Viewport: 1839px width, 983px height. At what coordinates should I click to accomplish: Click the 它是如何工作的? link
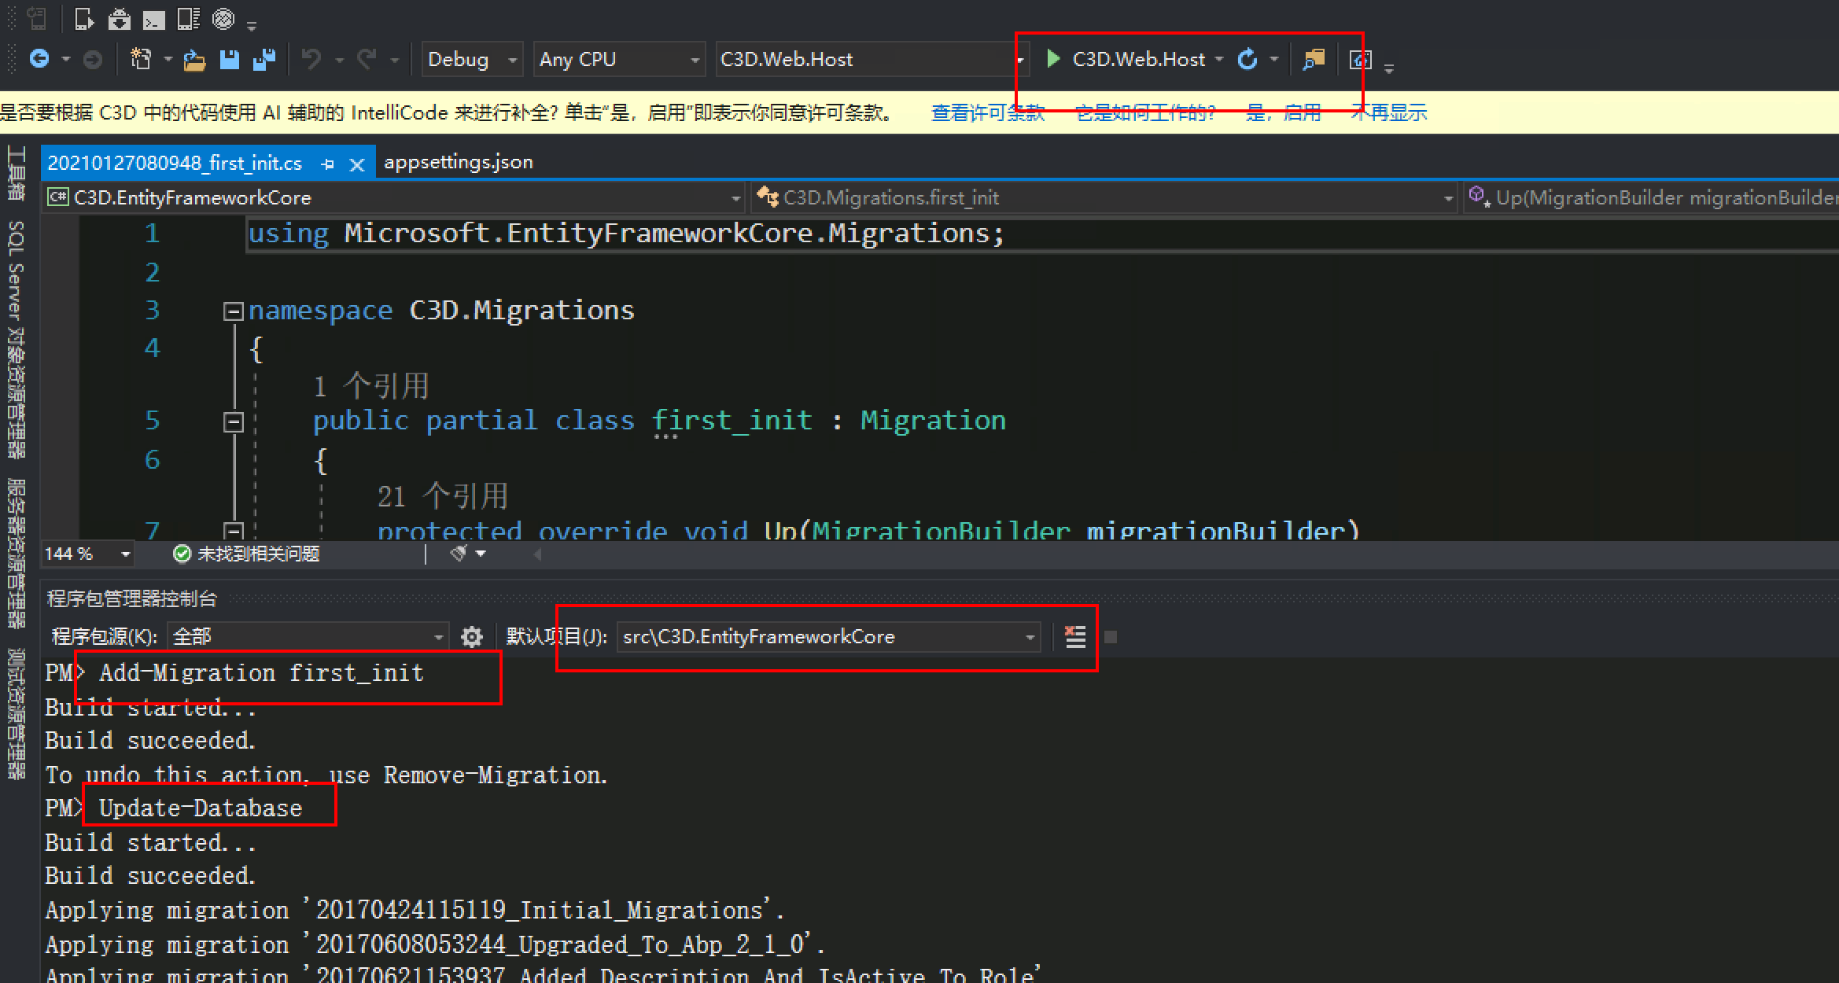[1145, 113]
